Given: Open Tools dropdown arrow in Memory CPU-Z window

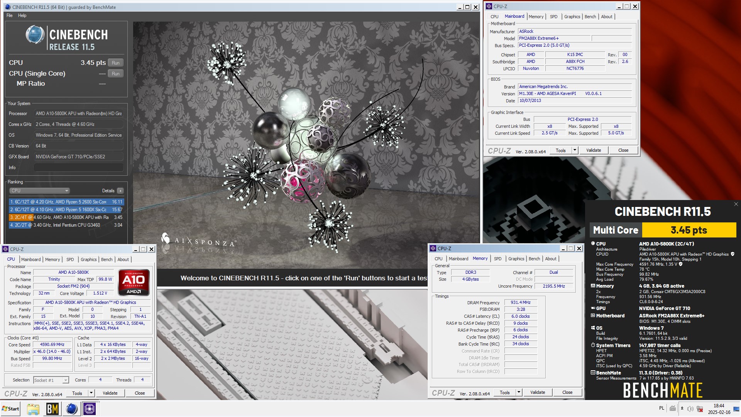Looking at the screenshot, I should pyautogui.click(x=519, y=392).
